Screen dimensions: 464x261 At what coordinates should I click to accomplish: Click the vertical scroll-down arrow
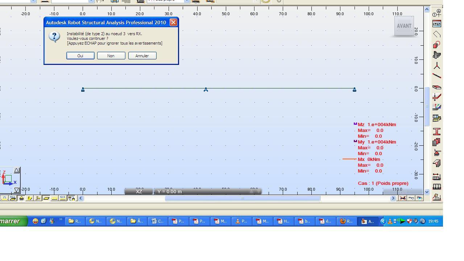[x=427, y=192]
